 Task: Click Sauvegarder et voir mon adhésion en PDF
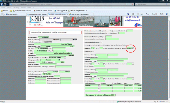pyautogui.click(x=100, y=95)
